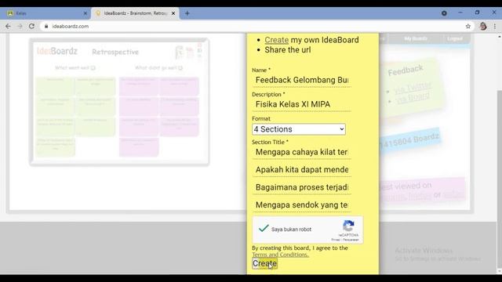The width and height of the screenshot is (502, 282).
Task: Open the My Boardz menu item
Action: click(416, 38)
